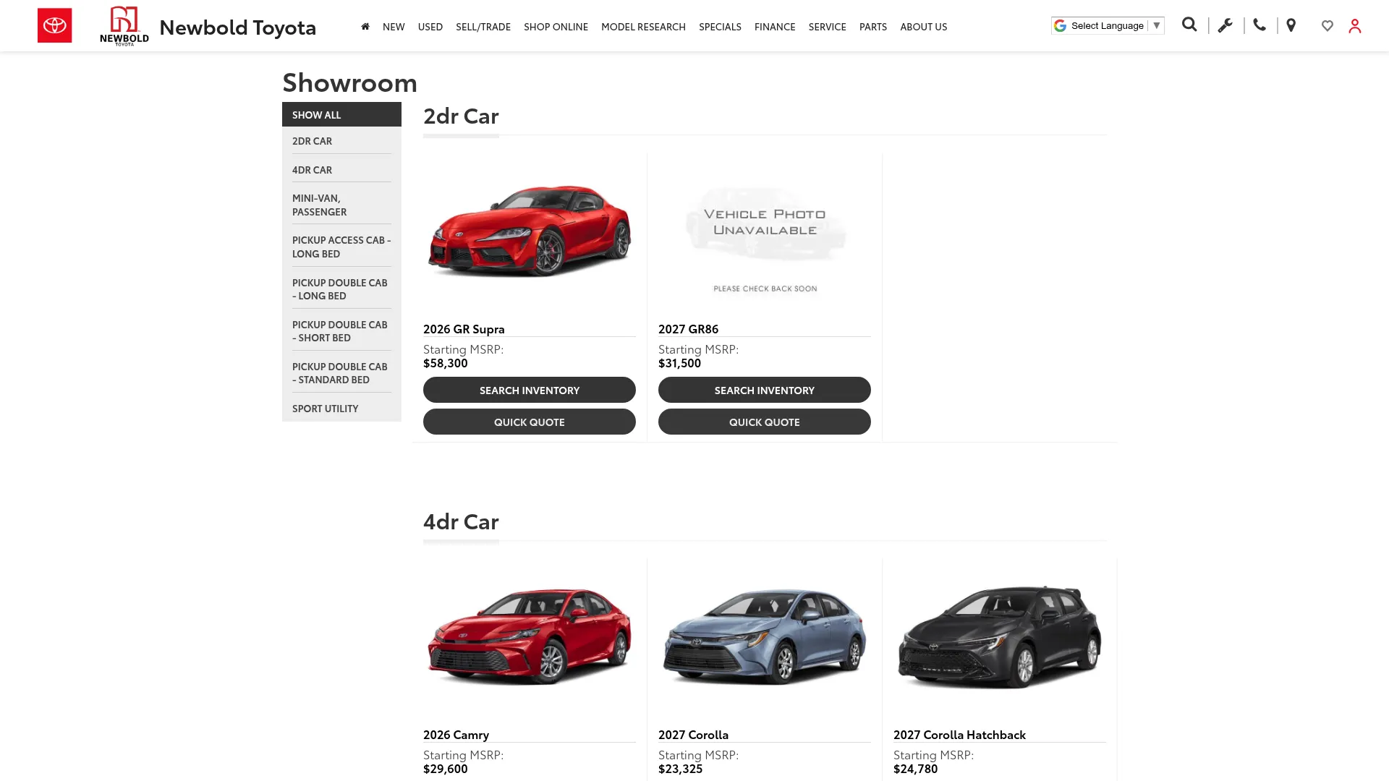Open the 2026 Camry title link
The width and height of the screenshot is (1389, 781).
tap(456, 734)
